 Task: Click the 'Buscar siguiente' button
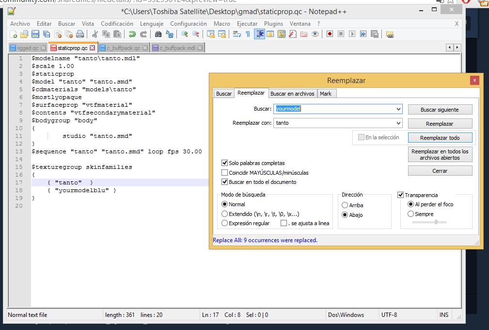click(x=440, y=110)
